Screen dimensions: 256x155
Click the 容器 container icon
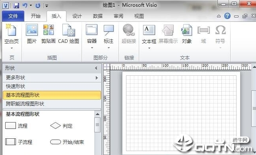(92, 29)
